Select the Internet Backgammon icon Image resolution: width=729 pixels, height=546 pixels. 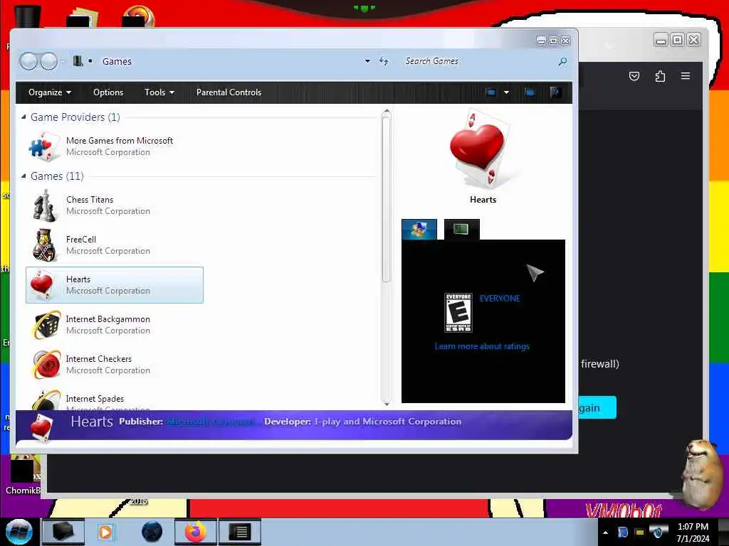tap(46, 324)
